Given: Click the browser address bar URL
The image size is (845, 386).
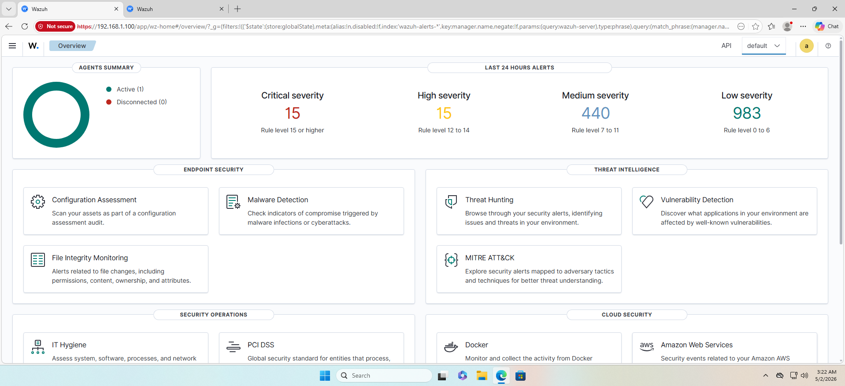Looking at the screenshot, I should [403, 26].
